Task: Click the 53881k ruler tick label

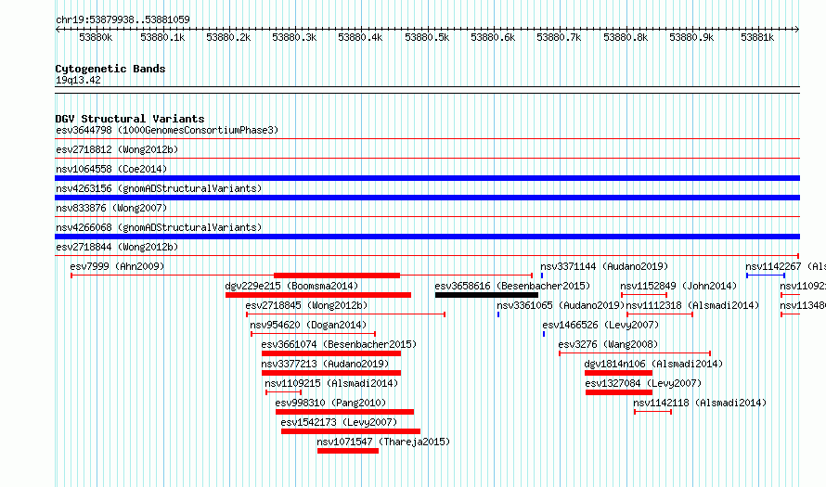Action: (x=757, y=38)
